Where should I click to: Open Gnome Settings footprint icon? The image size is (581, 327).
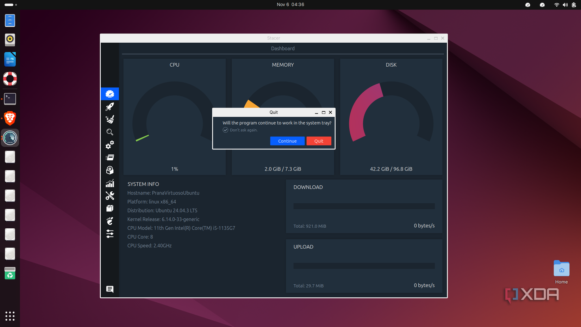tap(110, 221)
